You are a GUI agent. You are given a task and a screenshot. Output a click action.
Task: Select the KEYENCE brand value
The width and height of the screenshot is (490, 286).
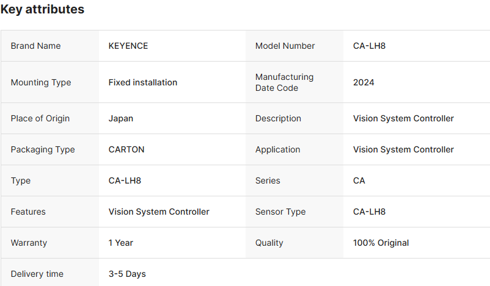128,46
